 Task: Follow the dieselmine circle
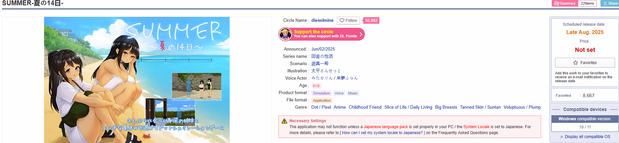point(348,20)
